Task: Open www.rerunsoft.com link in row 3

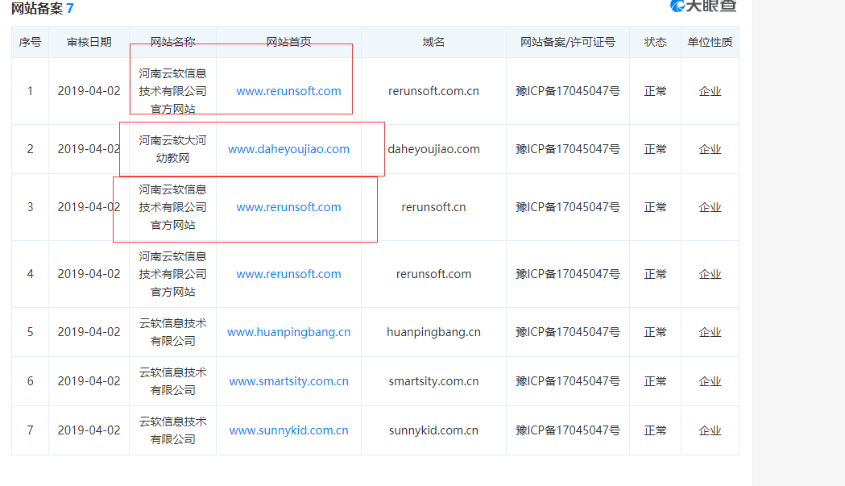Action: pos(288,207)
